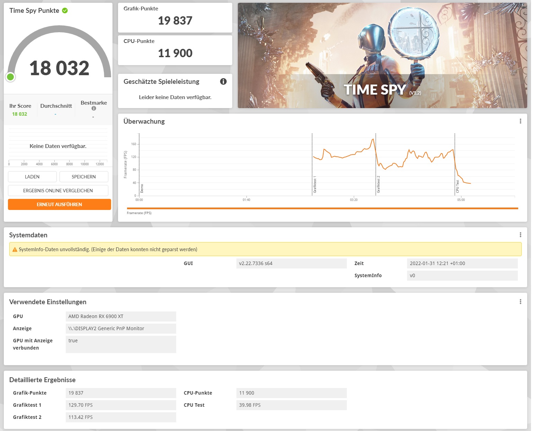
Task: Click the CPU Test marker in the chart
Action: click(x=457, y=186)
